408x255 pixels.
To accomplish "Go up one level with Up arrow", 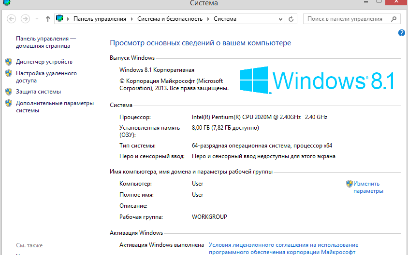I will (x=48, y=19).
